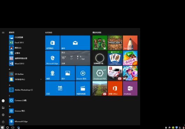
Task: Open the user account avatar button
Action: point(3,101)
